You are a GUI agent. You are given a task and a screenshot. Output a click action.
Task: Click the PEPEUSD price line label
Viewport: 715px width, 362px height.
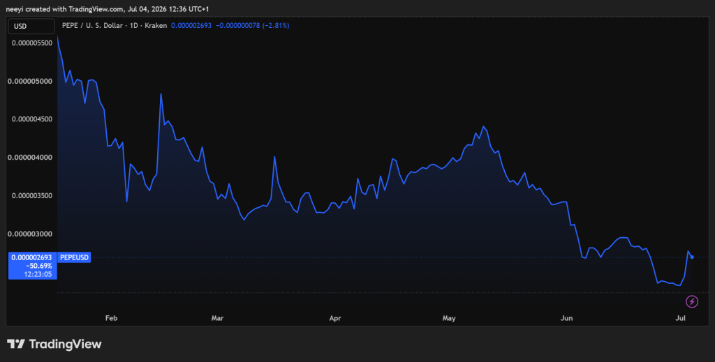pos(74,257)
